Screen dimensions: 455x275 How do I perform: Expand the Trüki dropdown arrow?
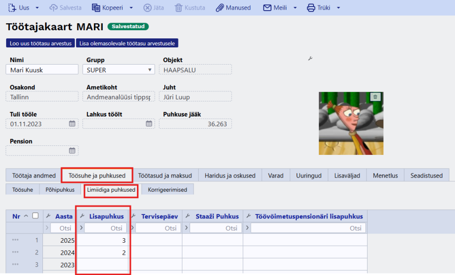[338, 8]
